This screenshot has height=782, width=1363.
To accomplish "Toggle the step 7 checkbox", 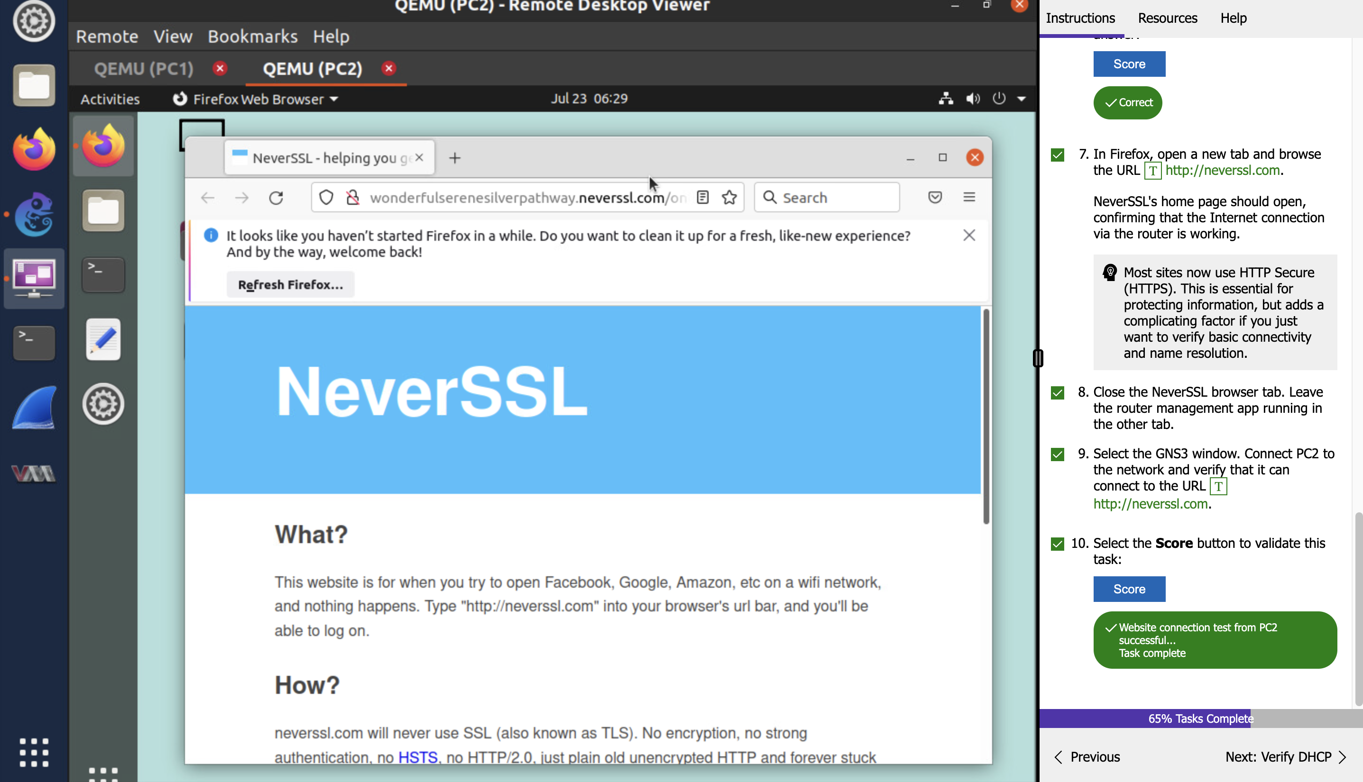I will pos(1057,155).
